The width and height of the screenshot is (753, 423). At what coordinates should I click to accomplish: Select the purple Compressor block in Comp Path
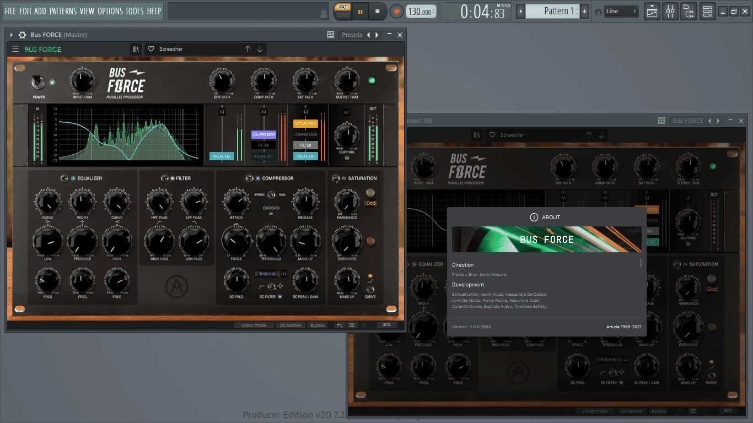(263, 134)
